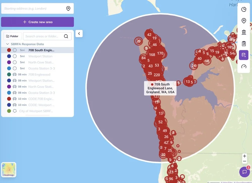Screen dimensions: 252x183
Task: Click the 96 cluster marker on the map
Action: click(x=171, y=179)
